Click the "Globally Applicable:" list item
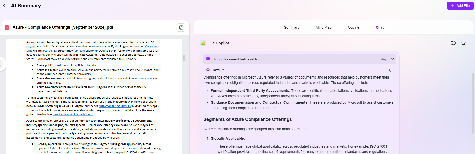 (x=228, y=138)
